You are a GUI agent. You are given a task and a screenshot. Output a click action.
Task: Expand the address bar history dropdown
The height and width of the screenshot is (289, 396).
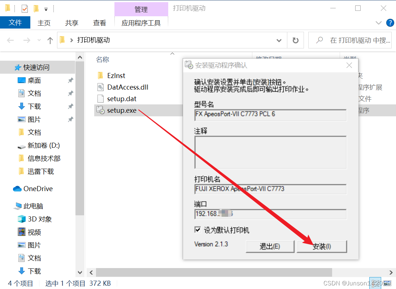coord(279,40)
